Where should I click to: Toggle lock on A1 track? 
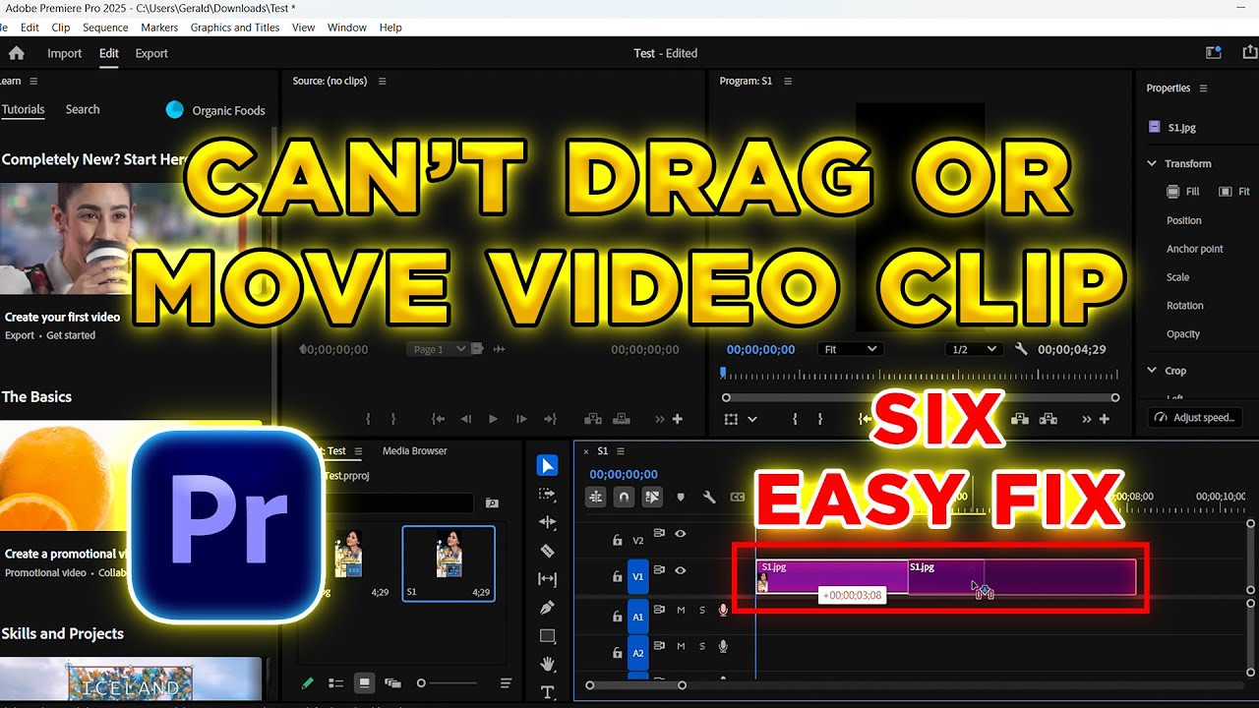point(617,617)
